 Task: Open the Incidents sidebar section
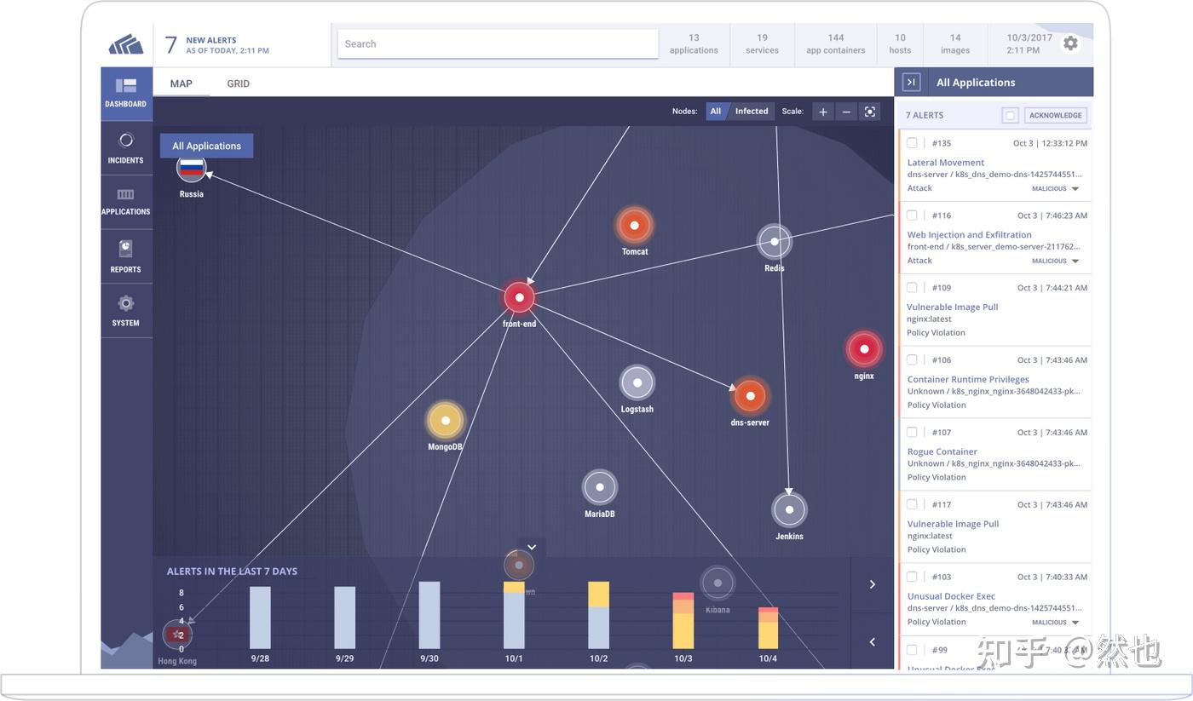pos(126,147)
